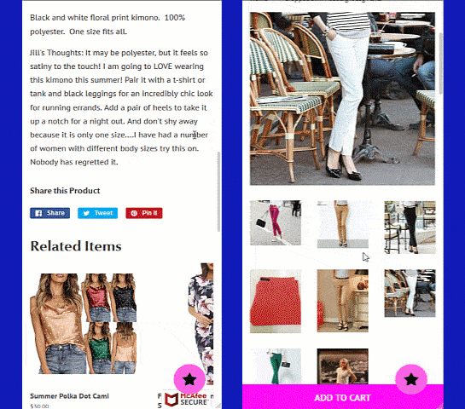Screen dimensions: 465x409
Task: Open the Summer Polka Dot Cami product image
Action: coord(84,324)
